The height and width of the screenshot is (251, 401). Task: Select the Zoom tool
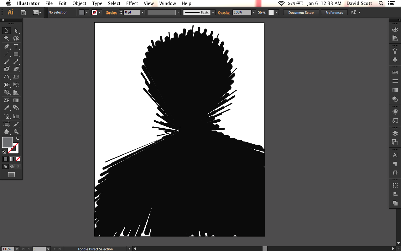click(x=16, y=132)
